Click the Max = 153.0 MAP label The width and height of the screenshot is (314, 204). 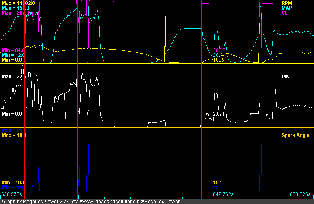(x=15, y=8)
